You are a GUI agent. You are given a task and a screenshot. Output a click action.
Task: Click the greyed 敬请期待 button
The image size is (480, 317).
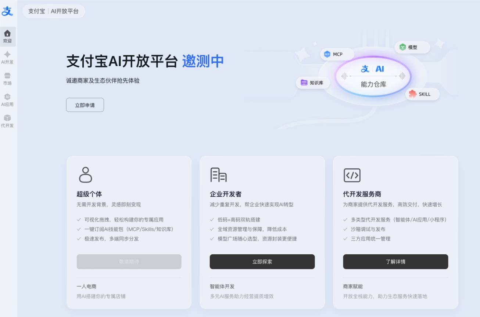(x=129, y=262)
